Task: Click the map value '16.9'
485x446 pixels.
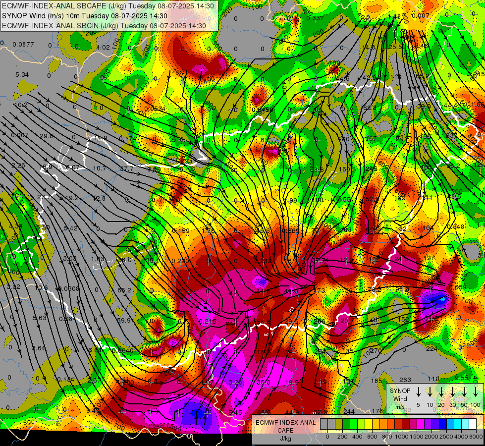Action: 46,167
